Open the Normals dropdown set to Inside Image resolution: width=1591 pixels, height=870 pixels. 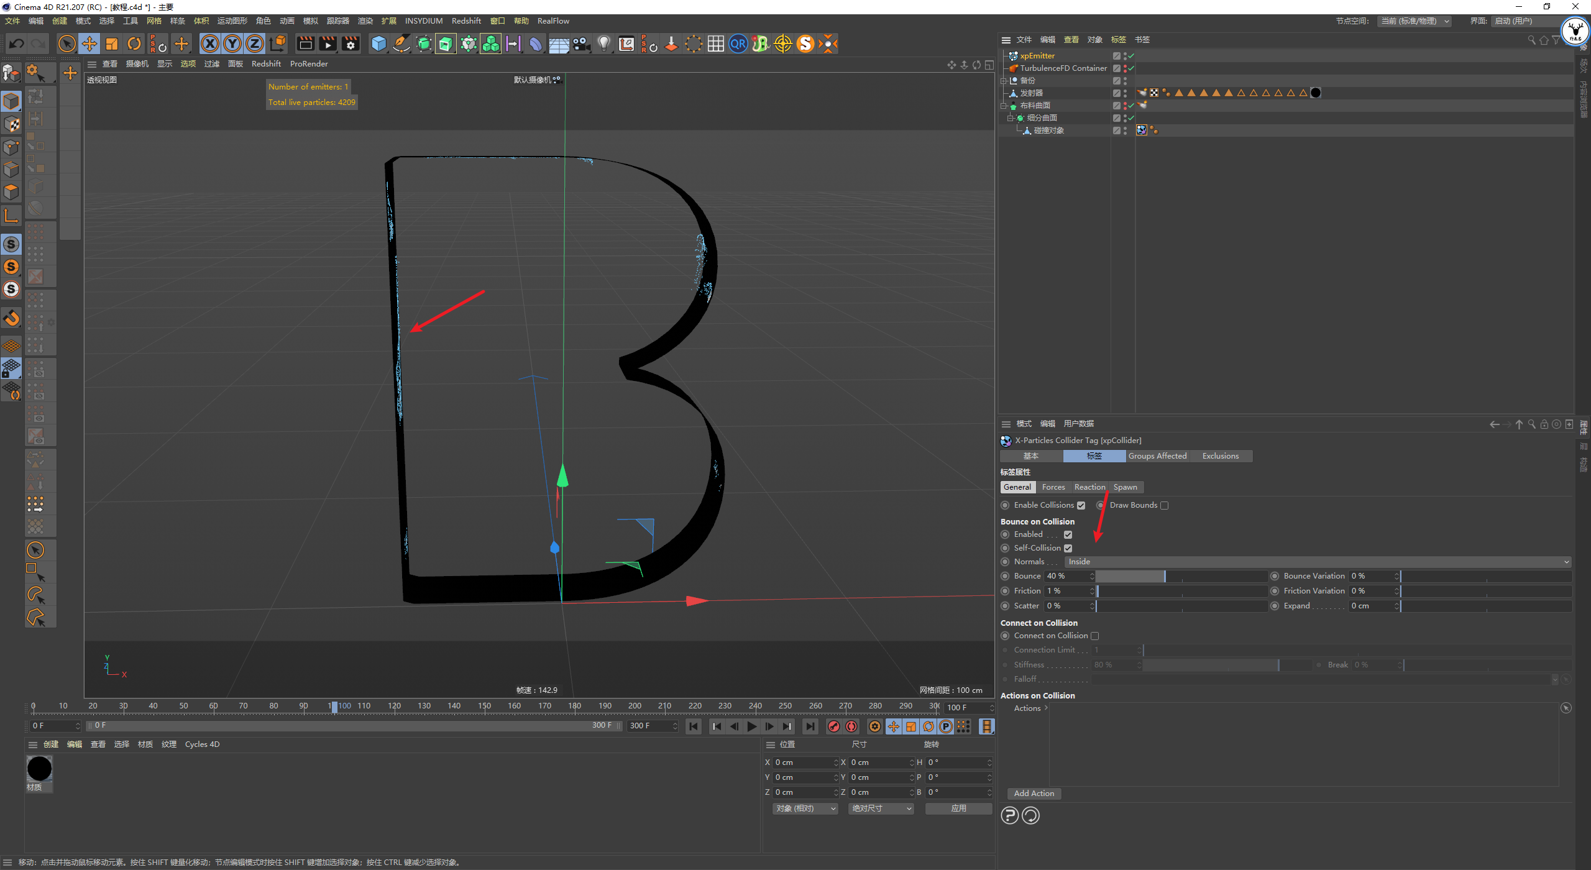click(x=1318, y=562)
